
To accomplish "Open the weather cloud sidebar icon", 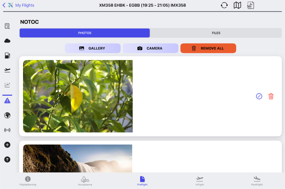I will [x=7, y=41].
